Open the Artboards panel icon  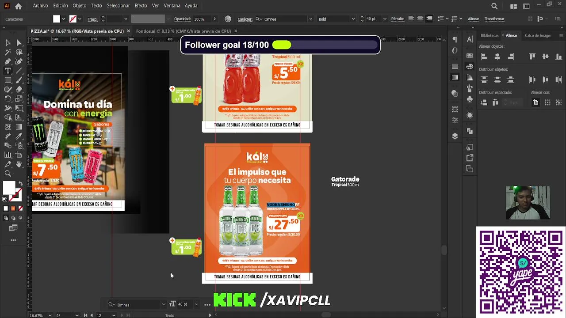click(x=470, y=169)
